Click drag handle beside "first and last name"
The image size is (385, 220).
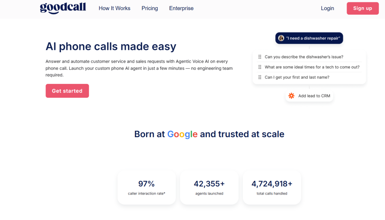click(x=259, y=77)
